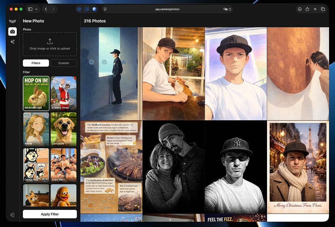This screenshot has width=335, height=227.
Task: Reload the page with the refresh icon
Action: coord(230,9)
